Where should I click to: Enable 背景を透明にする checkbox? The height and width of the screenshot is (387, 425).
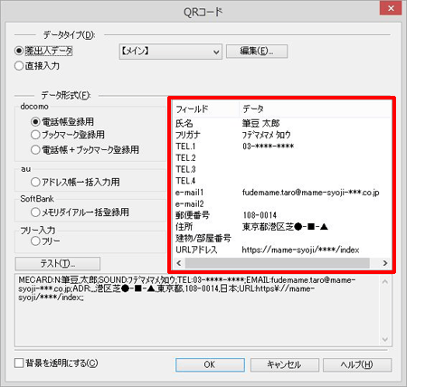coord(19,363)
